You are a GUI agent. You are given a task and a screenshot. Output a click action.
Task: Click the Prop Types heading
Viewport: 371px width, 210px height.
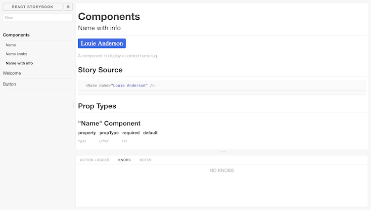97,106
